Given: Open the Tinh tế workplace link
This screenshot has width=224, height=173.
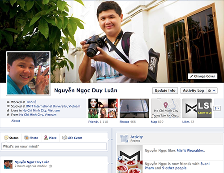Looking at the screenshot, I should pyautogui.click(x=31, y=102).
